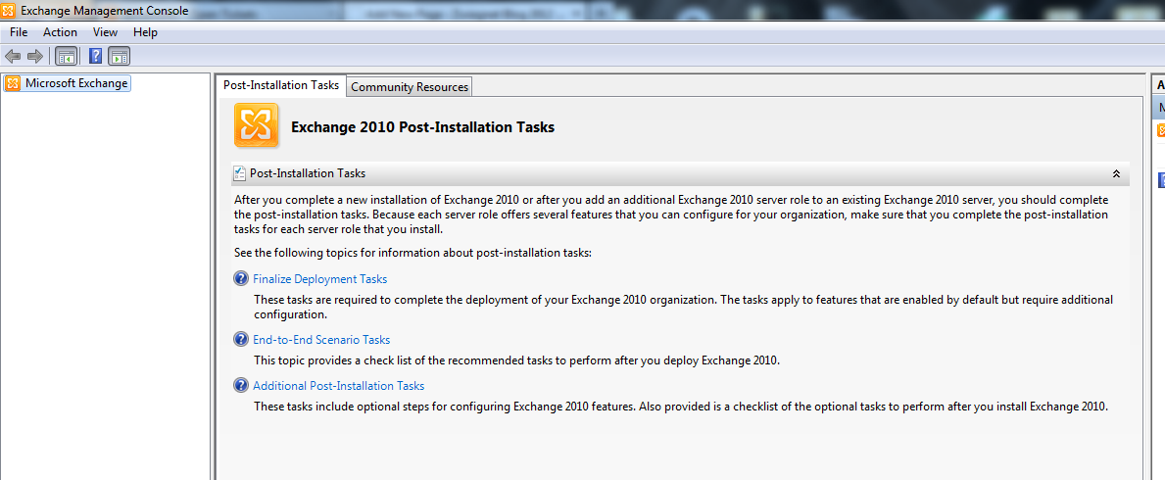Click the 'See the following topics' text line

[x=413, y=253]
